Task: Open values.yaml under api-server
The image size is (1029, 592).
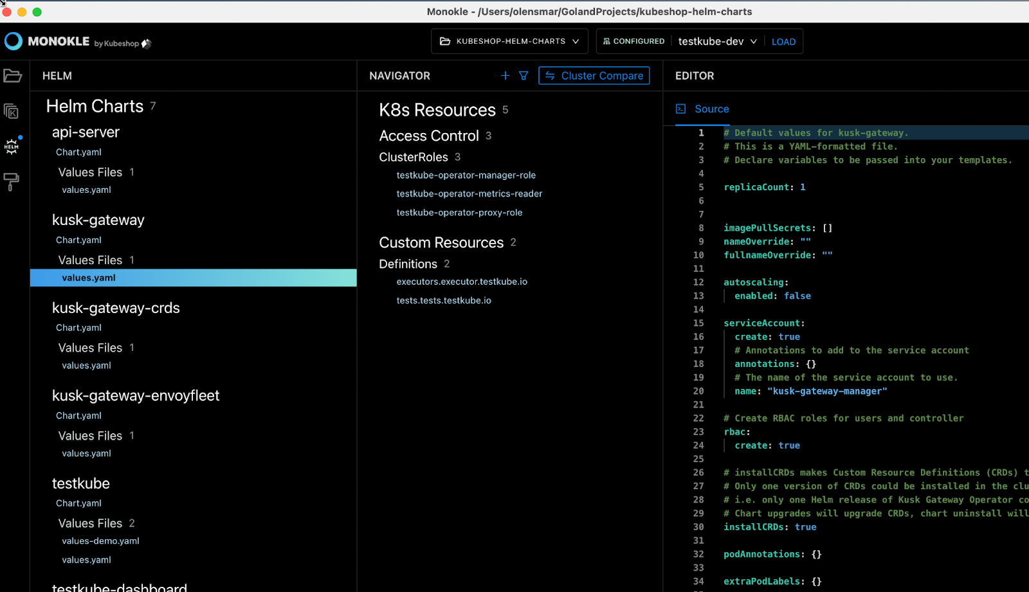Action: [x=86, y=190]
